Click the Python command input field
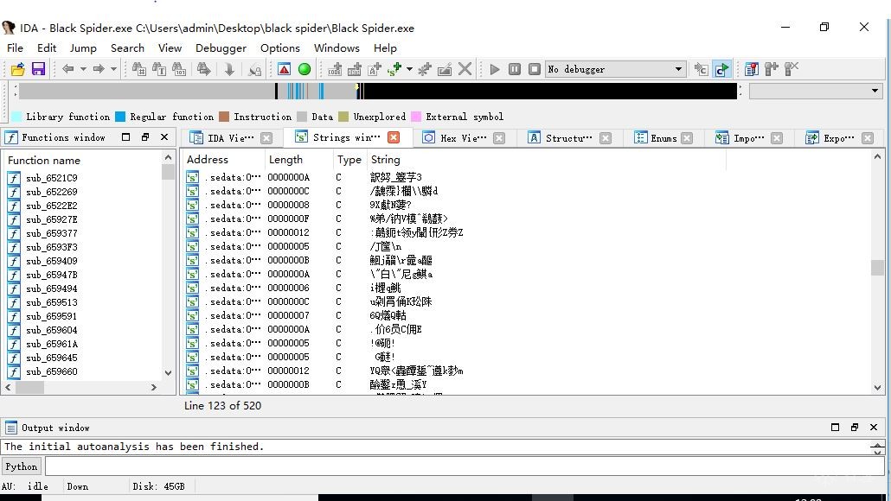Screen dimensions: 891x501 (465, 466)
